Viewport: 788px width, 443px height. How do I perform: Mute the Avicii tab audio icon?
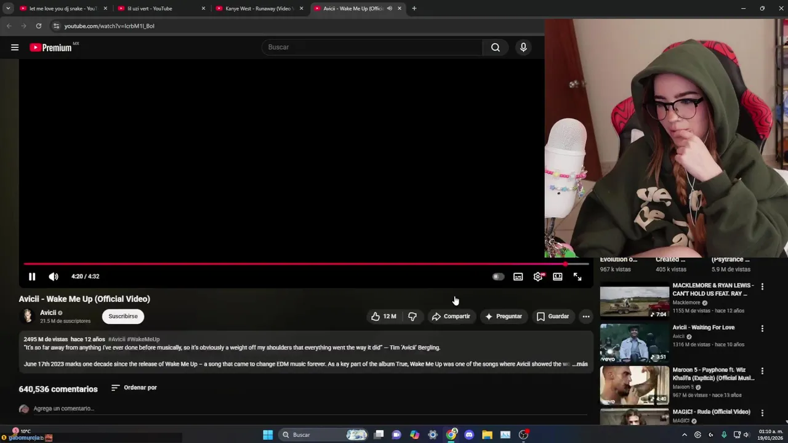pyautogui.click(x=390, y=9)
